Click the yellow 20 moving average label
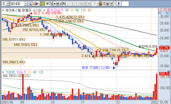Screen dimensions: 171x104 tap(72, 10)
